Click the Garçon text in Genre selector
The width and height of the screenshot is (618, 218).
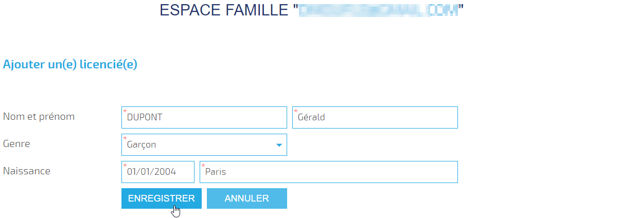click(x=142, y=145)
